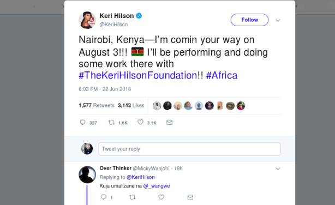View the 3,143 Likes list
The height and width of the screenshot is (205, 335).
pos(131,105)
